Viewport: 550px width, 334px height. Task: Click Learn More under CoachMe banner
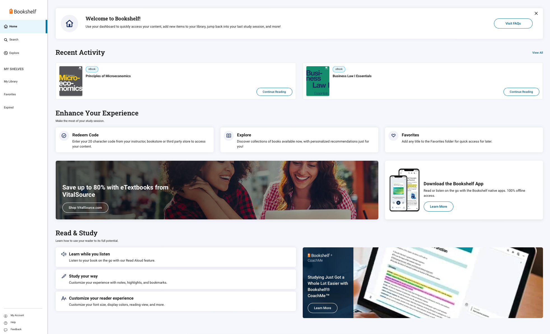(322, 308)
